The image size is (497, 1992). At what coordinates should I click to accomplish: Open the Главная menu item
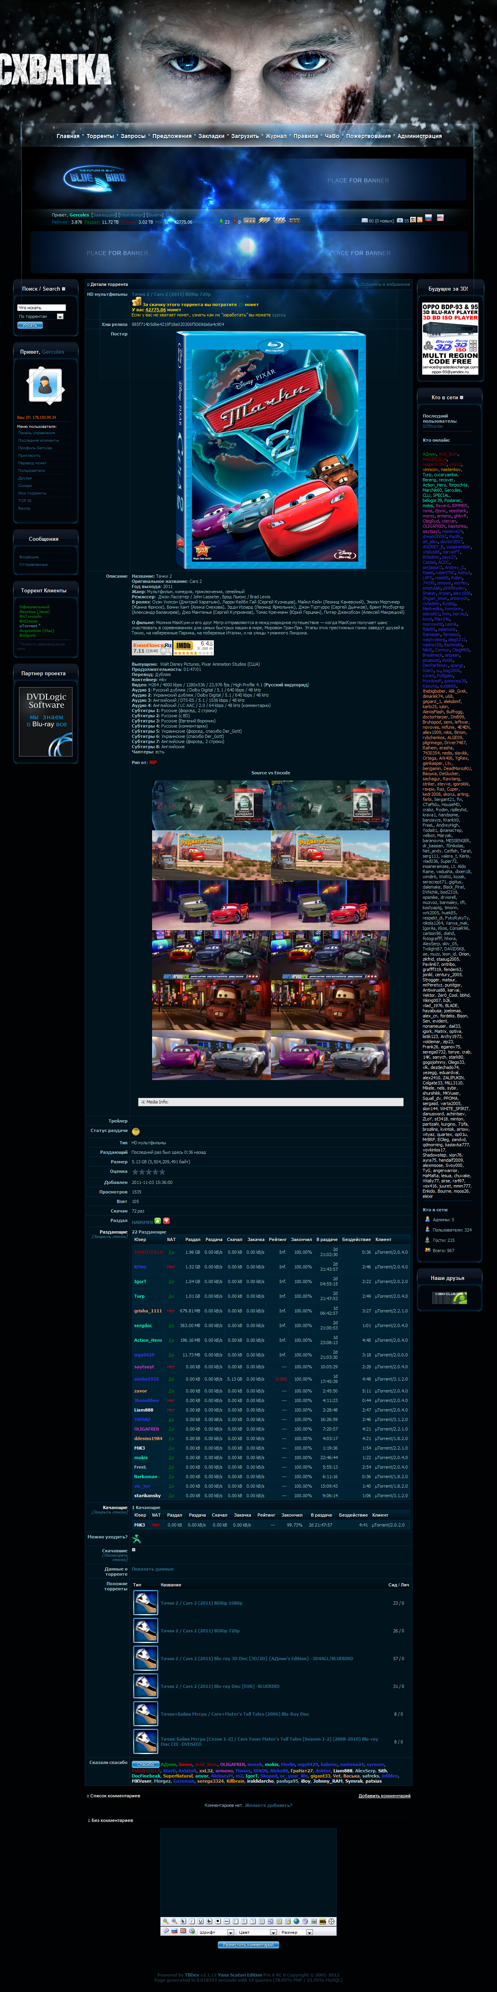(68, 136)
